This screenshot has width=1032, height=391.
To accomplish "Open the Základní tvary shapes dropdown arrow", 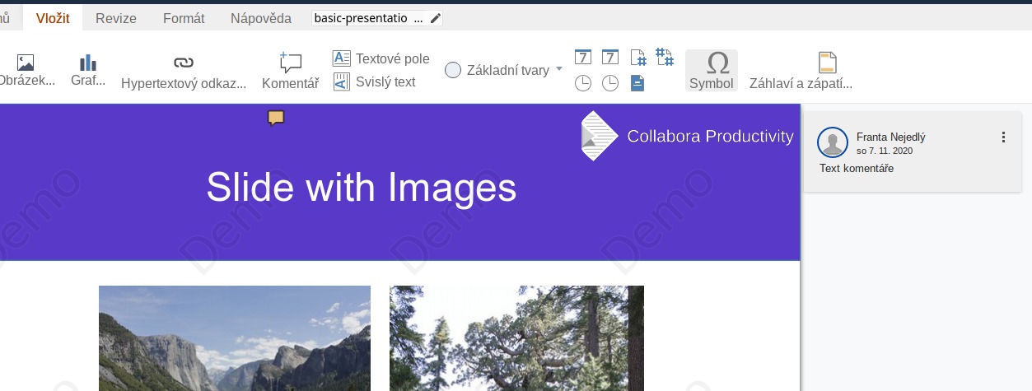I will point(559,68).
